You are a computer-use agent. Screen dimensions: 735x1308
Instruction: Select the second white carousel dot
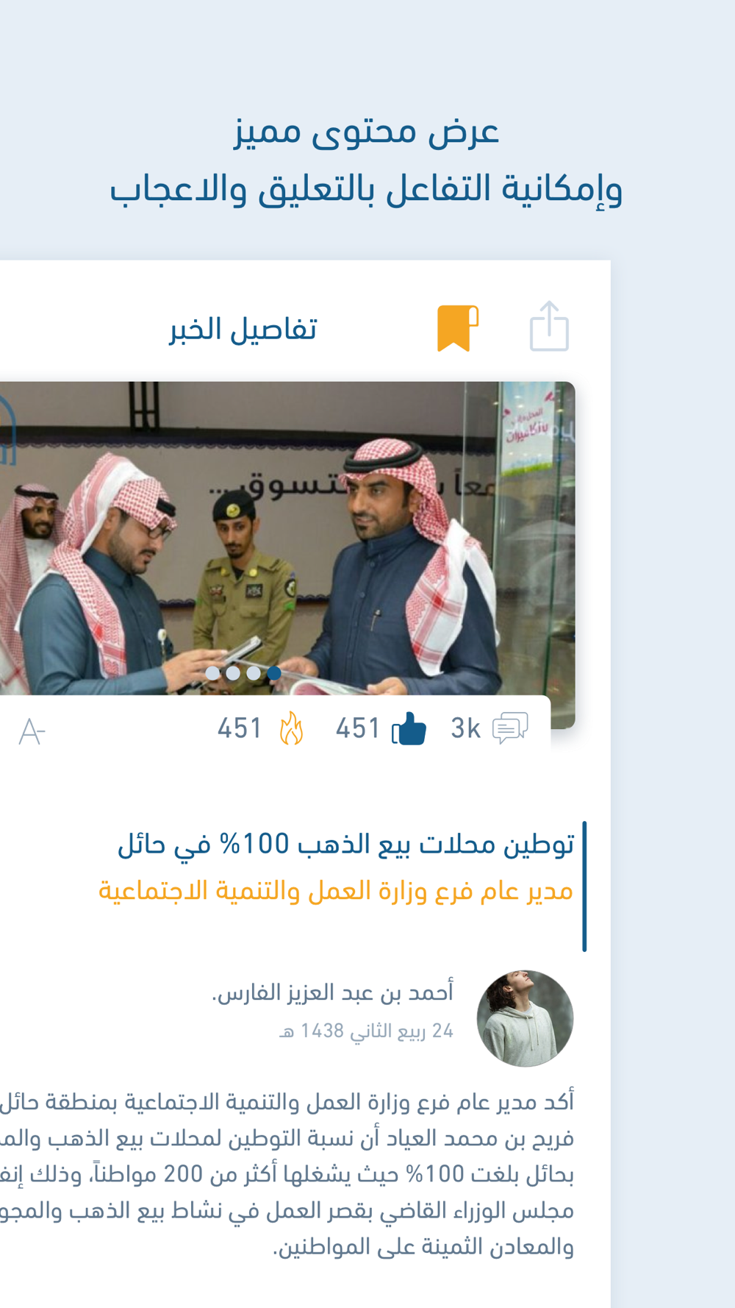tap(233, 672)
